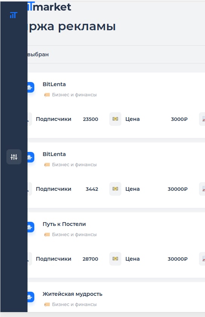Open the Путь к Постели channel
The height and width of the screenshot is (317, 205).
click(64, 224)
